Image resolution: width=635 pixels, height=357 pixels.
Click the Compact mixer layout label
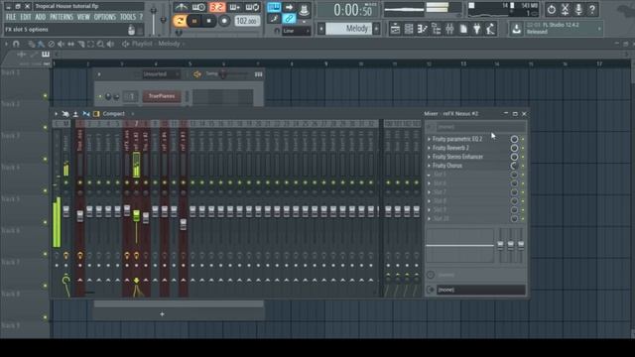click(113, 114)
